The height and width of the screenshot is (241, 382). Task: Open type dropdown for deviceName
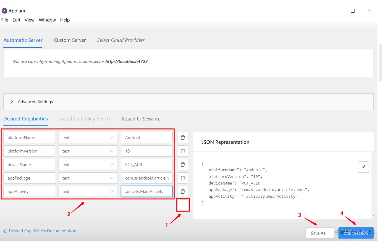tap(88, 165)
